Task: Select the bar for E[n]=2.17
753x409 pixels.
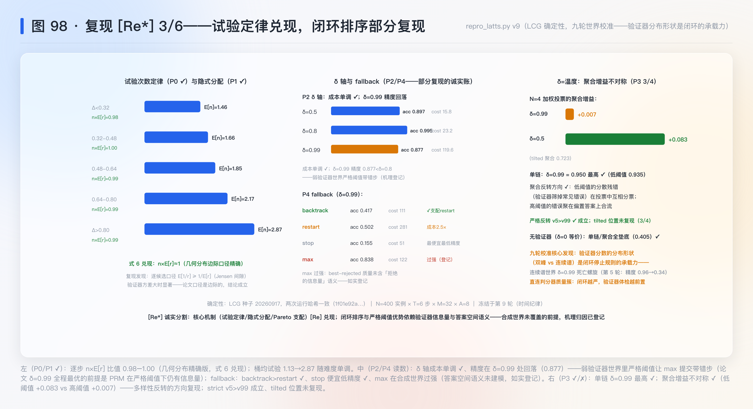Action: click(186, 199)
